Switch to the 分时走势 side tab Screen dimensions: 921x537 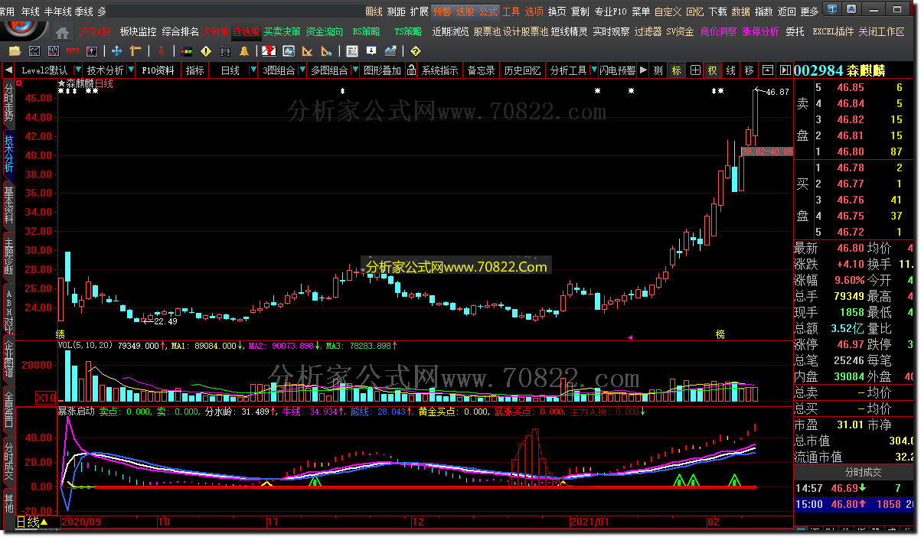point(8,103)
